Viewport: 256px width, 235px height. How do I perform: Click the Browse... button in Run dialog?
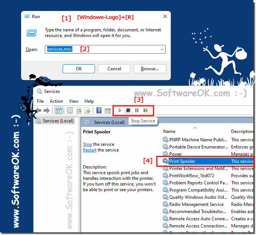(x=150, y=69)
